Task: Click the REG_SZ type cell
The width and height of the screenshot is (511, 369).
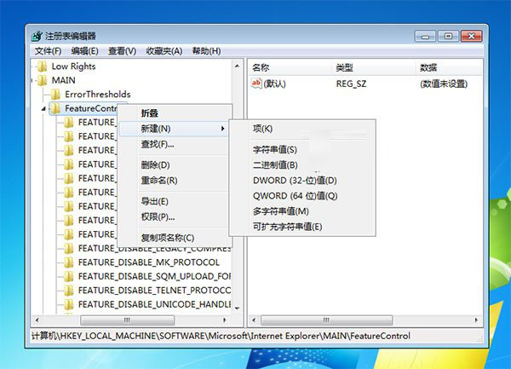Action: tap(351, 84)
